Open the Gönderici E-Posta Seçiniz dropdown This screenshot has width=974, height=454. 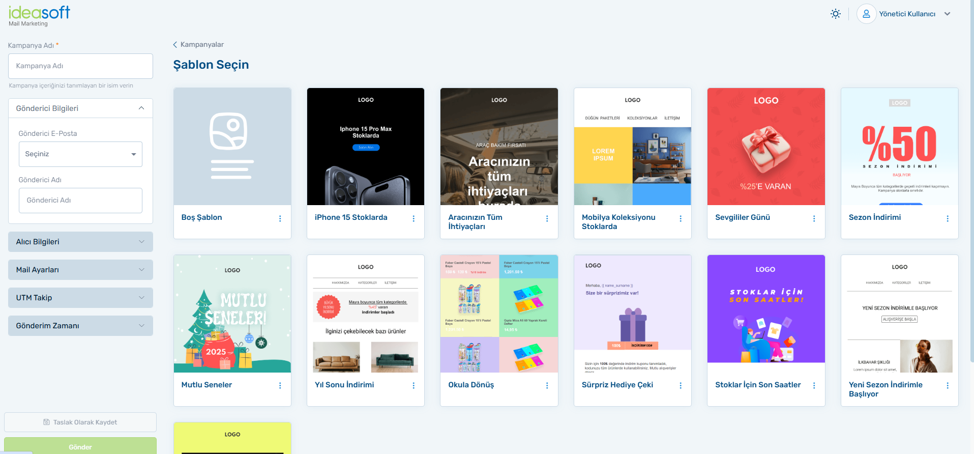[x=80, y=154]
